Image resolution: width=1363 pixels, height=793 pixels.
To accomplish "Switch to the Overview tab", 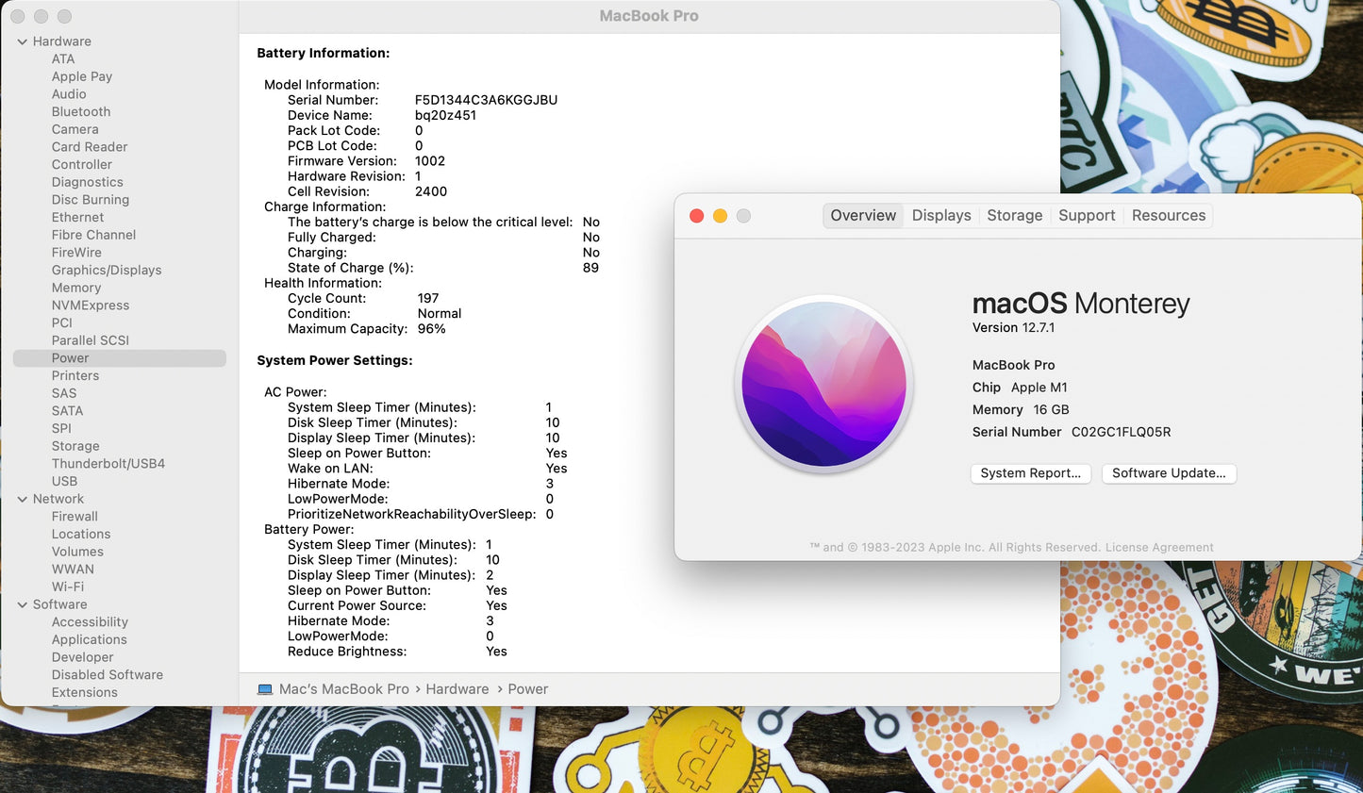I will coord(863,215).
